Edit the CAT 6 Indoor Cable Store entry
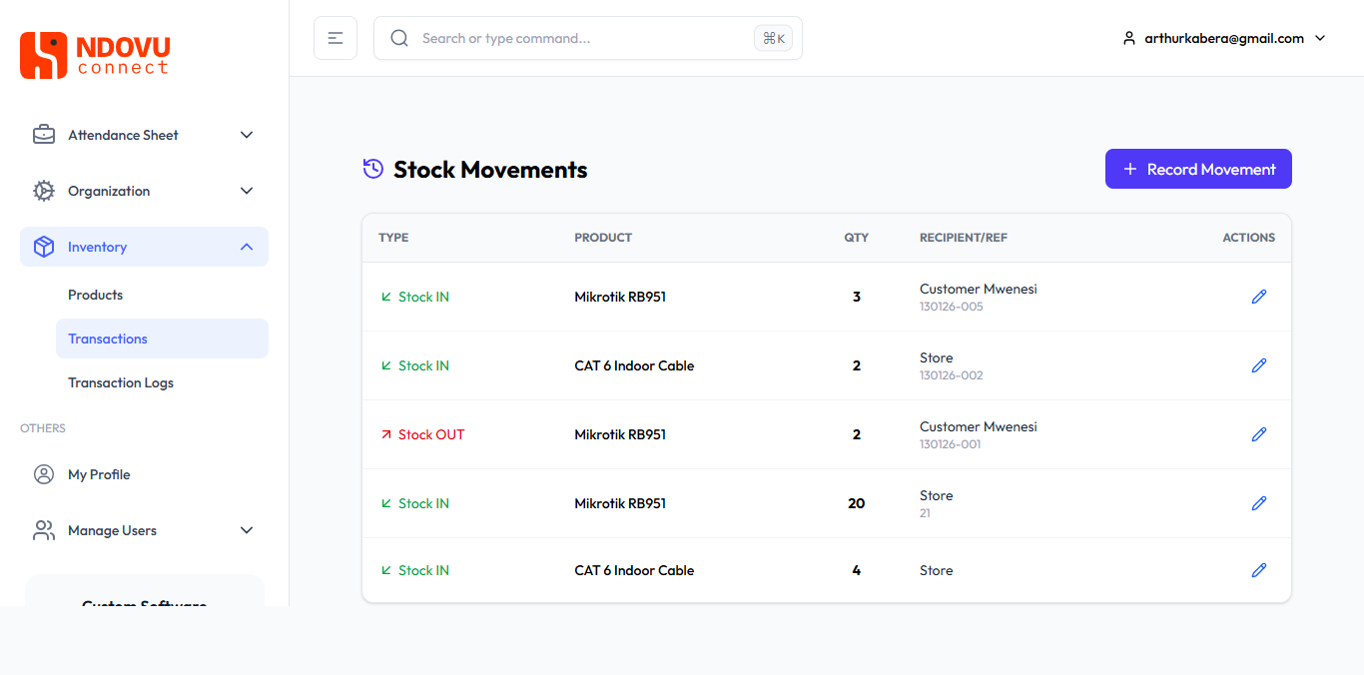 [x=1259, y=570]
